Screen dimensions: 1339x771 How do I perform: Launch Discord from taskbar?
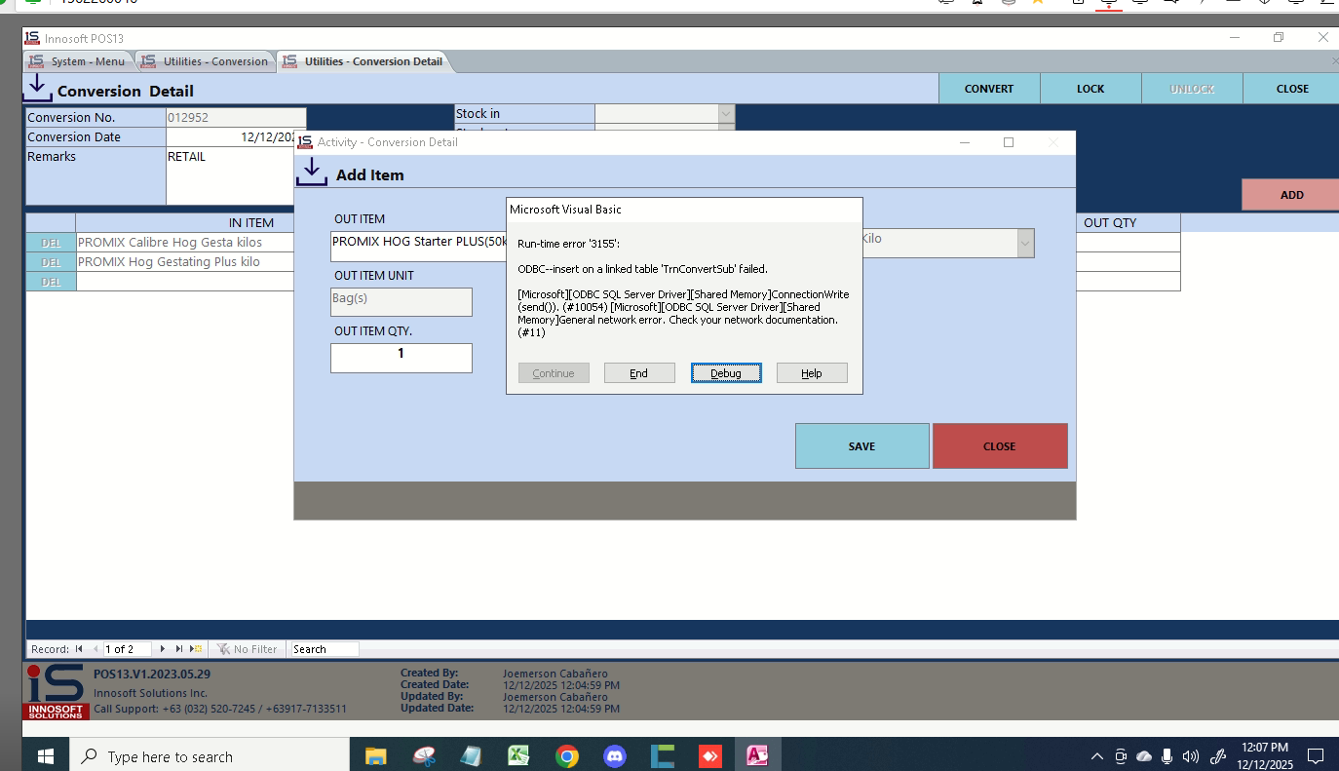[x=614, y=755]
